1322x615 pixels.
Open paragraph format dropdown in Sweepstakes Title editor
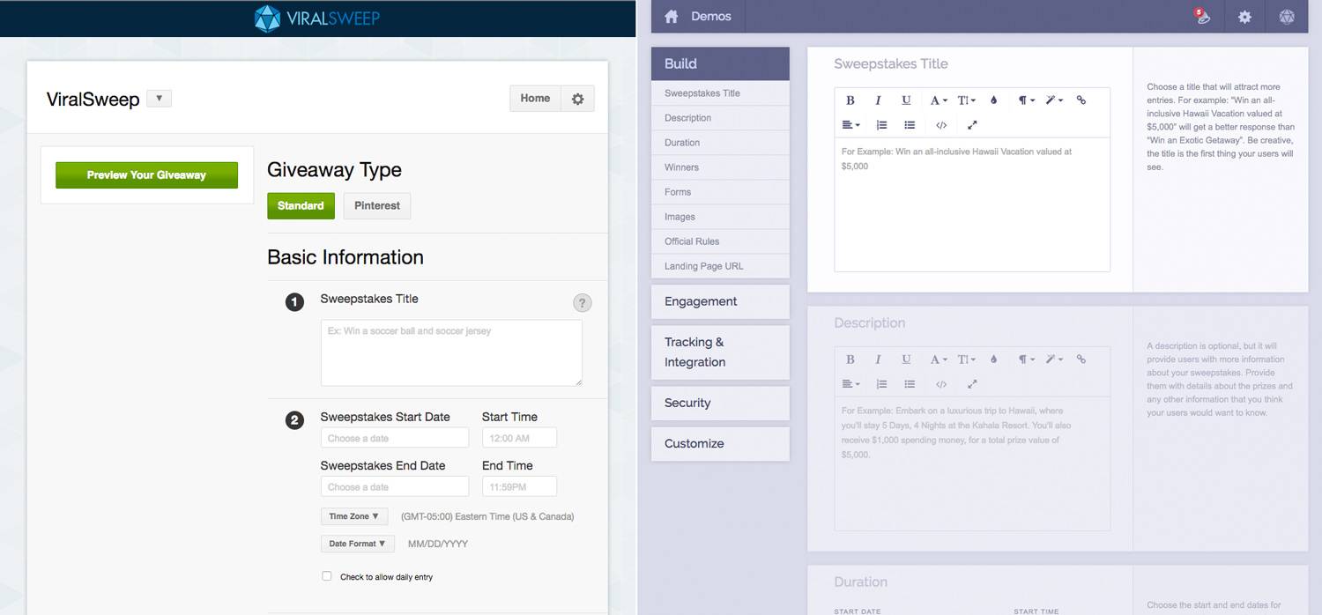click(1026, 100)
